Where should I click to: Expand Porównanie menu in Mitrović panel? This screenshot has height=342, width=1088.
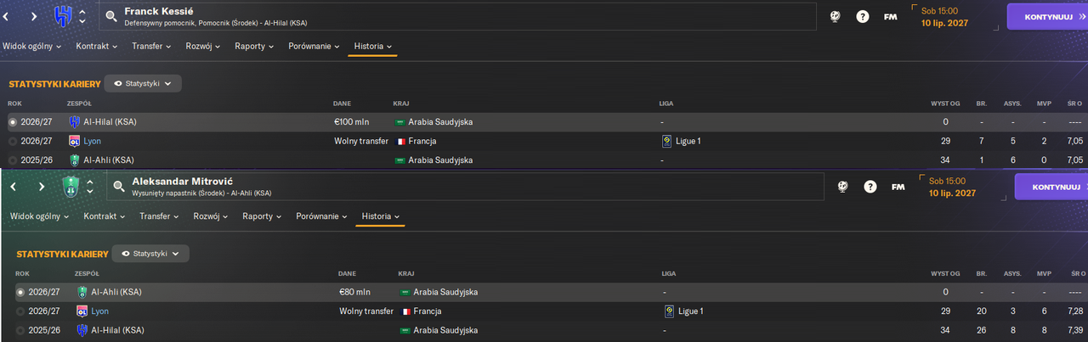point(321,216)
